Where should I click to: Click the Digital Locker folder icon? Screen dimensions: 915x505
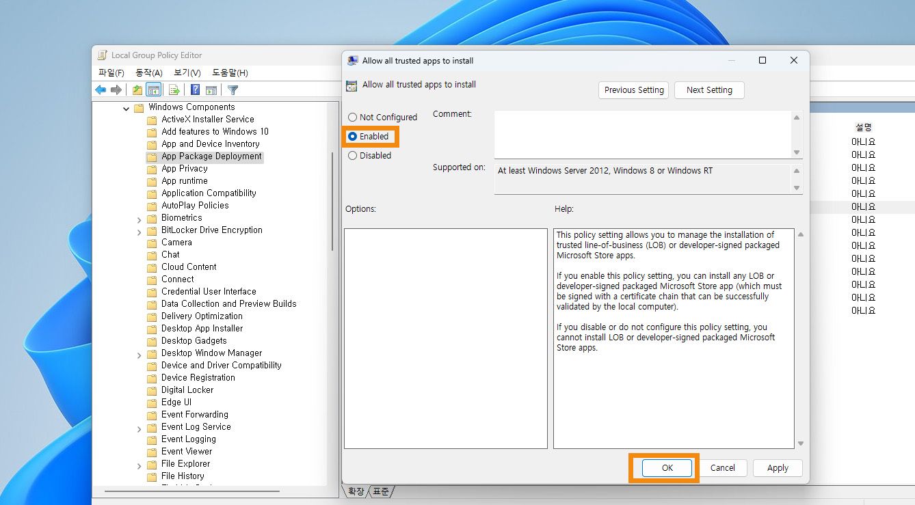point(152,390)
